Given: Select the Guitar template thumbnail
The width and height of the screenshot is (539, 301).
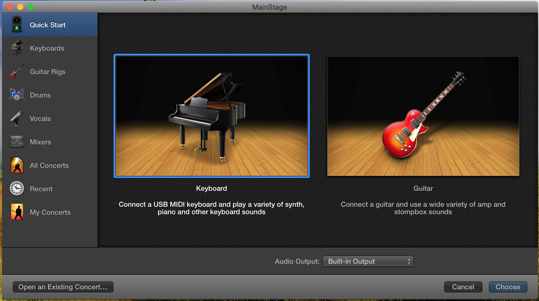Looking at the screenshot, I should (423, 116).
